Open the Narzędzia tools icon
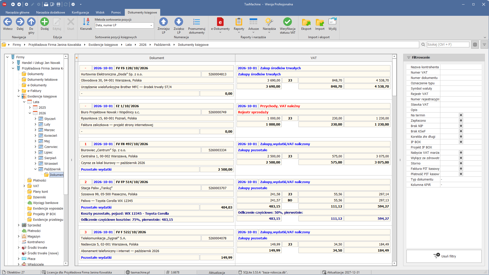The width and height of the screenshot is (489, 275). [269, 22]
